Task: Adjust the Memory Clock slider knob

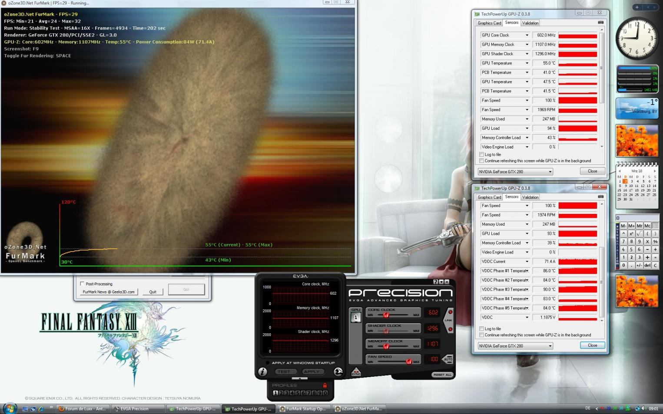Action: pyautogui.click(x=386, y=346)
